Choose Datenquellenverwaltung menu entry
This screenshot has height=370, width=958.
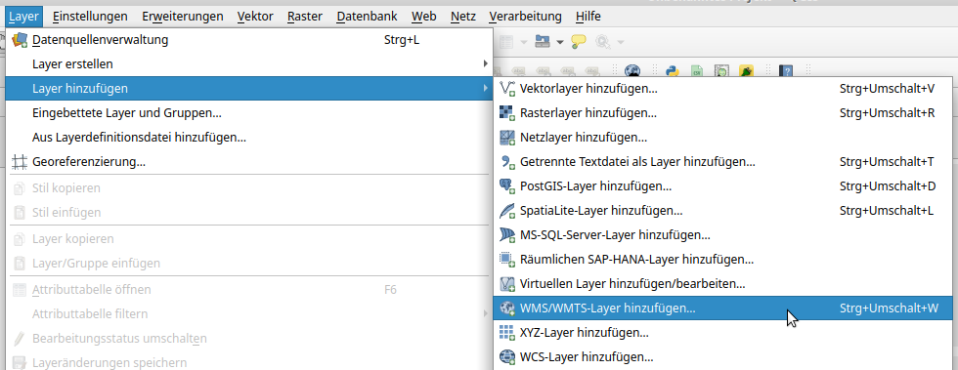248,40
